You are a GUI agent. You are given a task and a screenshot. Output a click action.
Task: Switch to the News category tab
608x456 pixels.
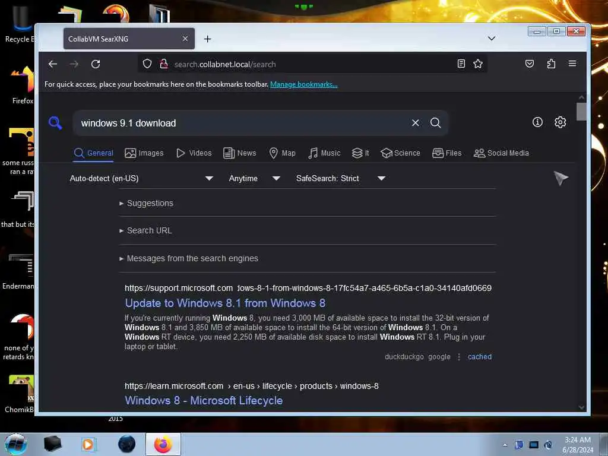(x=240, y=153)
